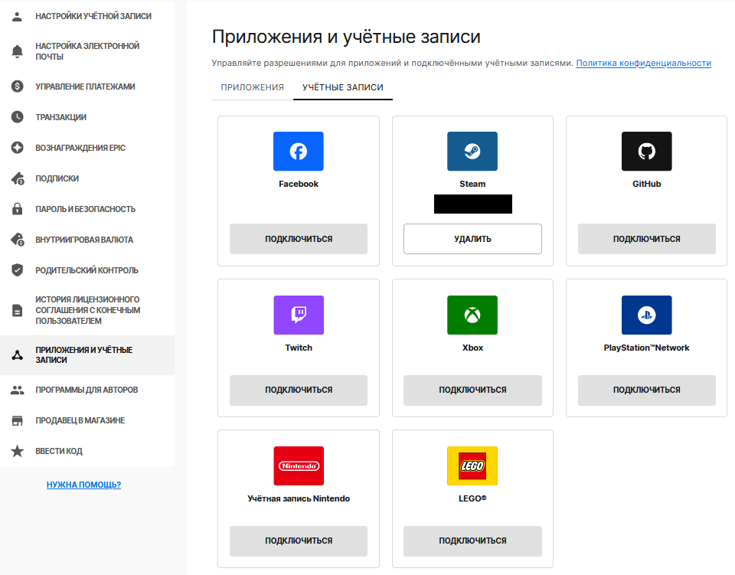Open the Политика конфиденциальности link
735x575 pixels.
click(644, 63)
